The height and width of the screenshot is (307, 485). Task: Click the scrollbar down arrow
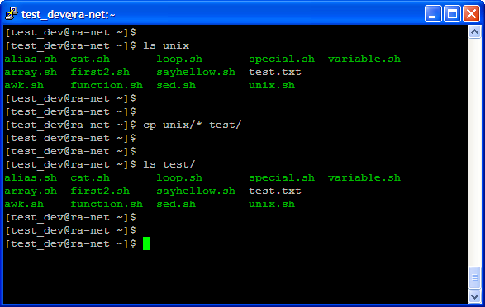tap(474, 297)
